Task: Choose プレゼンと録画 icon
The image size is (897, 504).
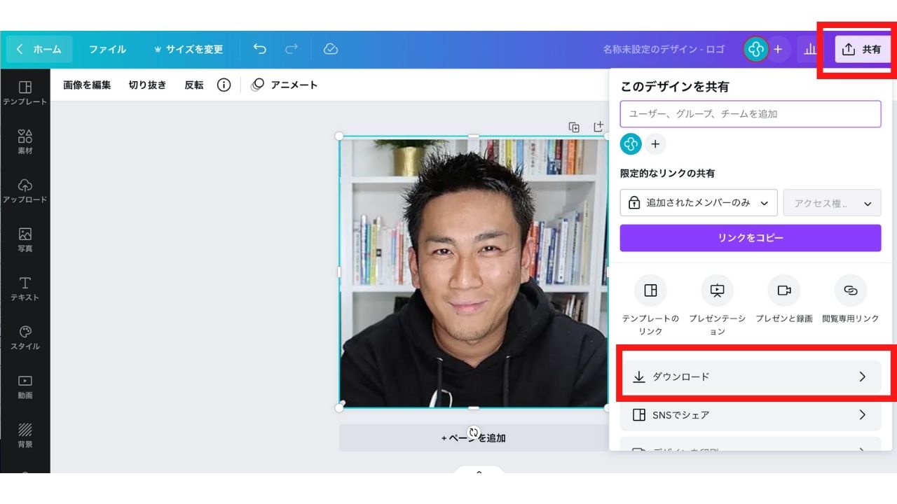Action: pyautogui.click(x=783, y=290)
